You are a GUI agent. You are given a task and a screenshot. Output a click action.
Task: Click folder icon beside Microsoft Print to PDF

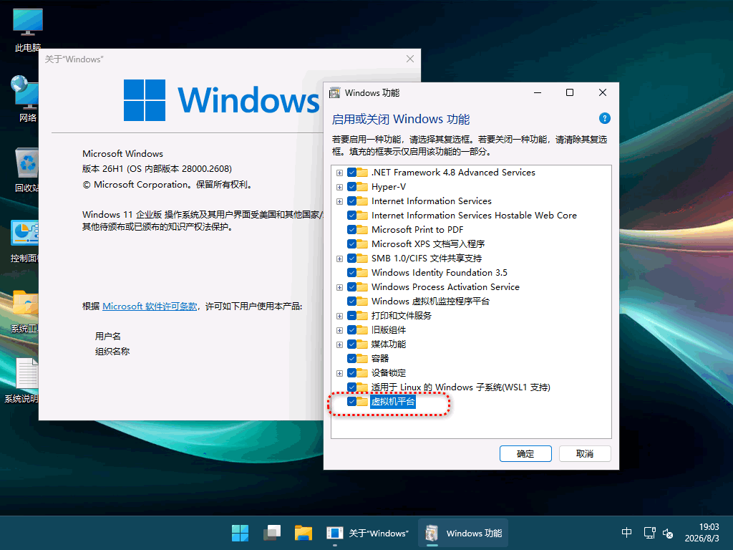pos(362,230)
